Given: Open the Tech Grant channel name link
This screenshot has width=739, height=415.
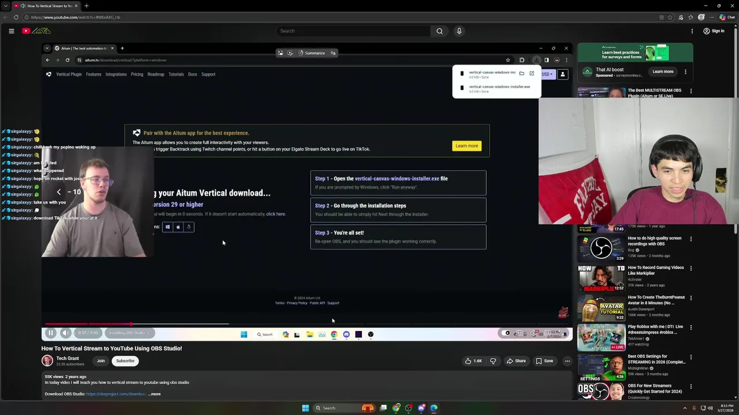Looking at the screenshot, I should pyautogui.click(x=68, y=359).
